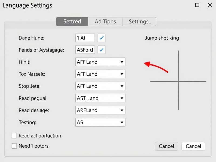The image size is (216, 162).
Task: Click inside the 1 AI text field
Action: (85, 38)
